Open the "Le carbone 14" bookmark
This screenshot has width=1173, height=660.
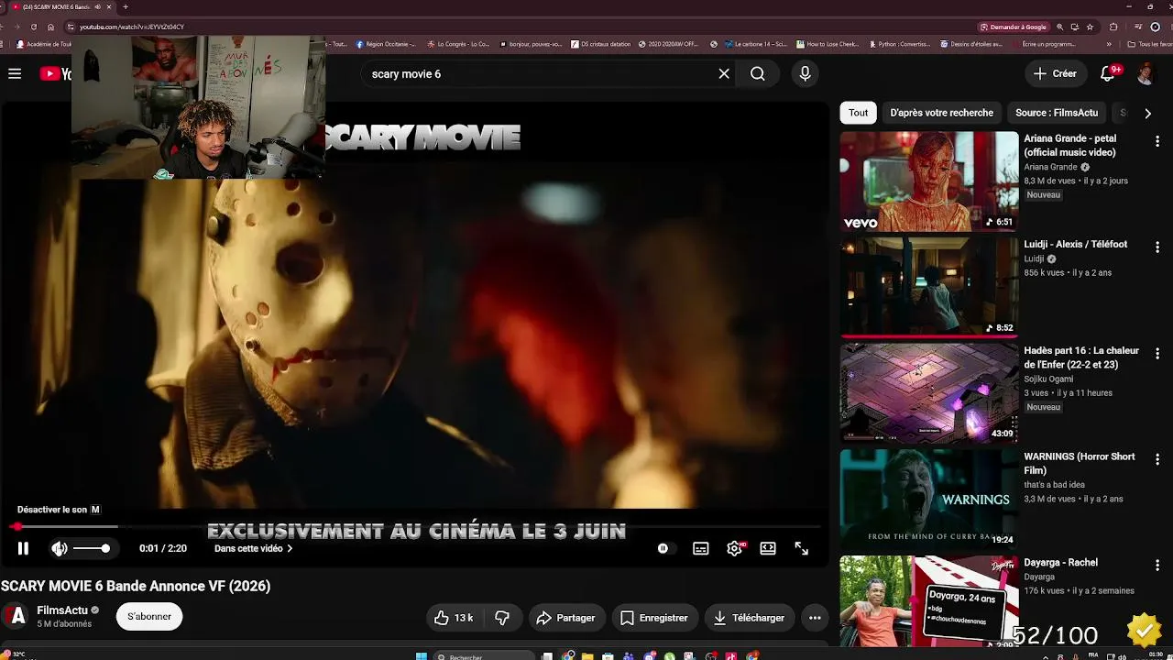pos(755,44)
